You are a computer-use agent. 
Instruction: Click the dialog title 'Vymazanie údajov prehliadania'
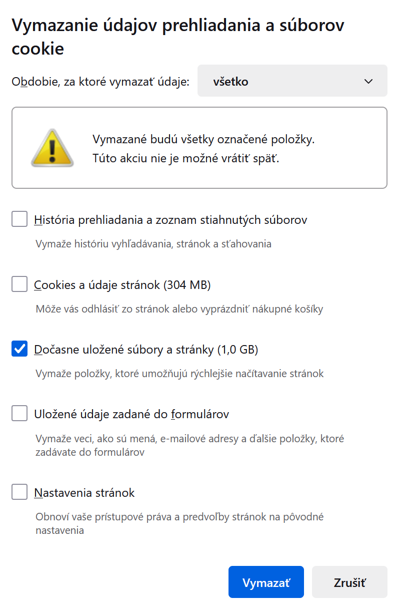point(178,37)
